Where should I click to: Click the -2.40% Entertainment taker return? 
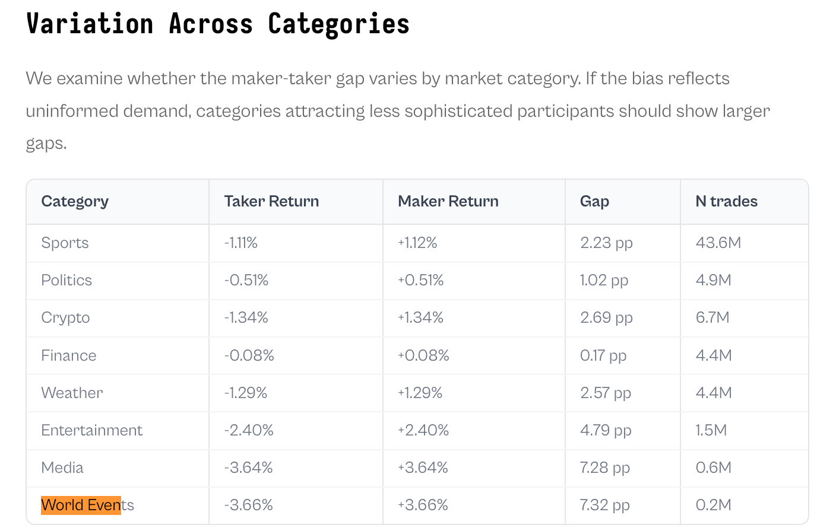pyautogui.click(x=249, y=431)
